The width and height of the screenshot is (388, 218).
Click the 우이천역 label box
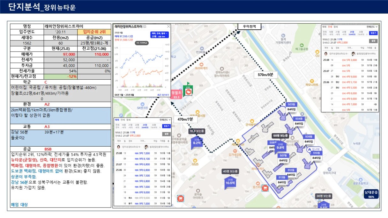(250, 27)
